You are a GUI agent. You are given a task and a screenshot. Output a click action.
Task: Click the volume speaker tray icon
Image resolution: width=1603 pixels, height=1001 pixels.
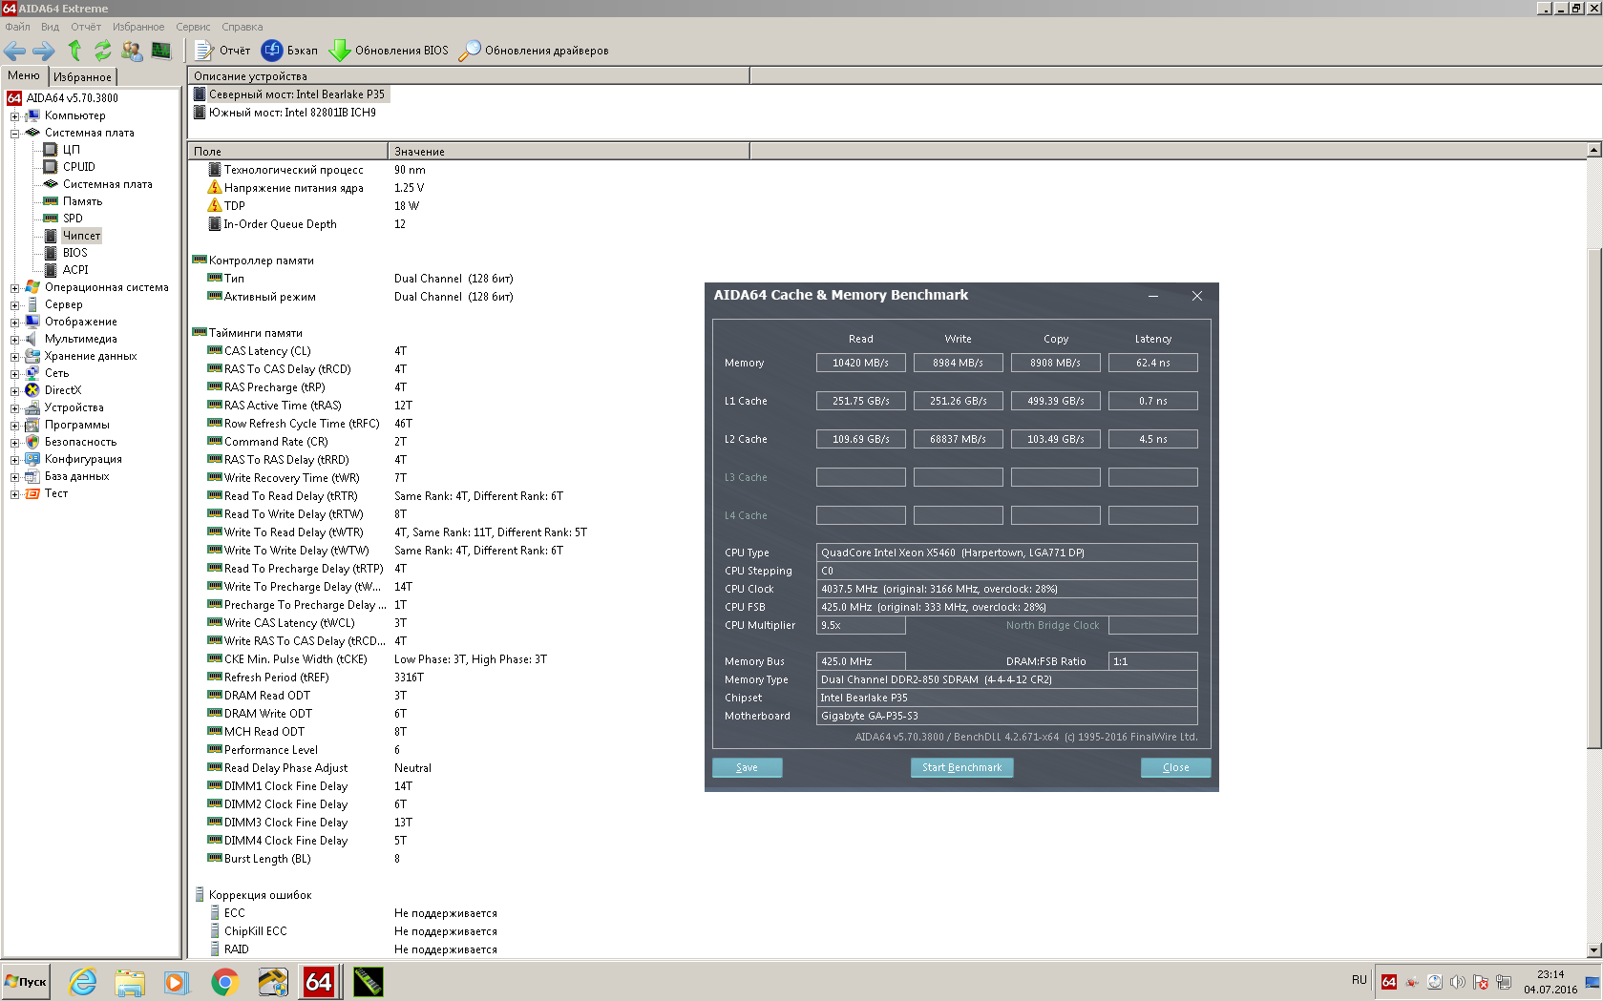[1458, 982]
